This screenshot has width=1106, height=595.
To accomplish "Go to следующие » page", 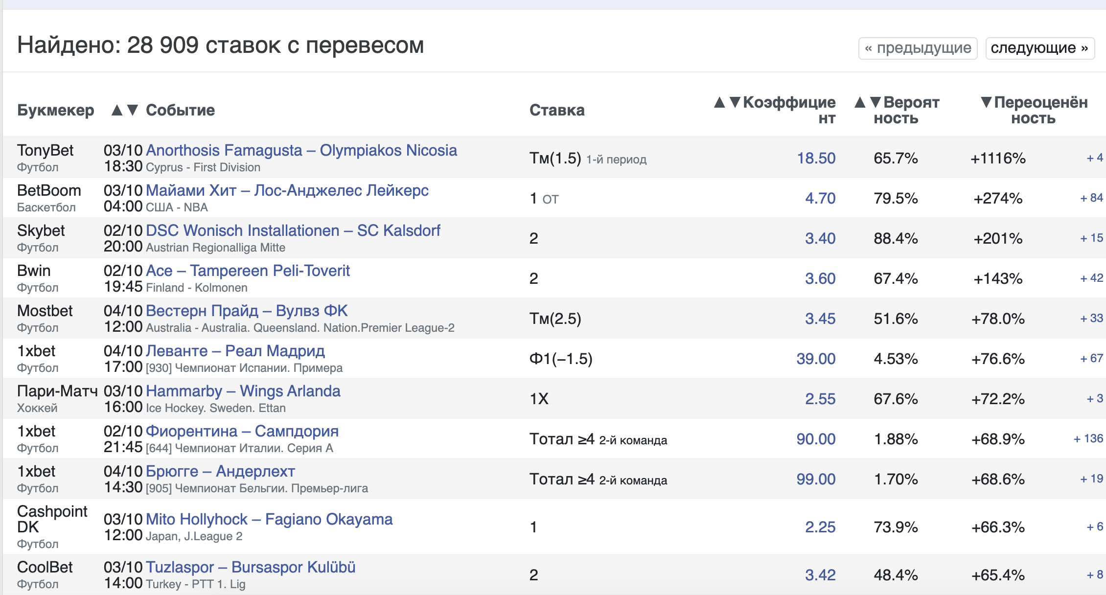I will pyautogui.click(x=1040, y=48).
